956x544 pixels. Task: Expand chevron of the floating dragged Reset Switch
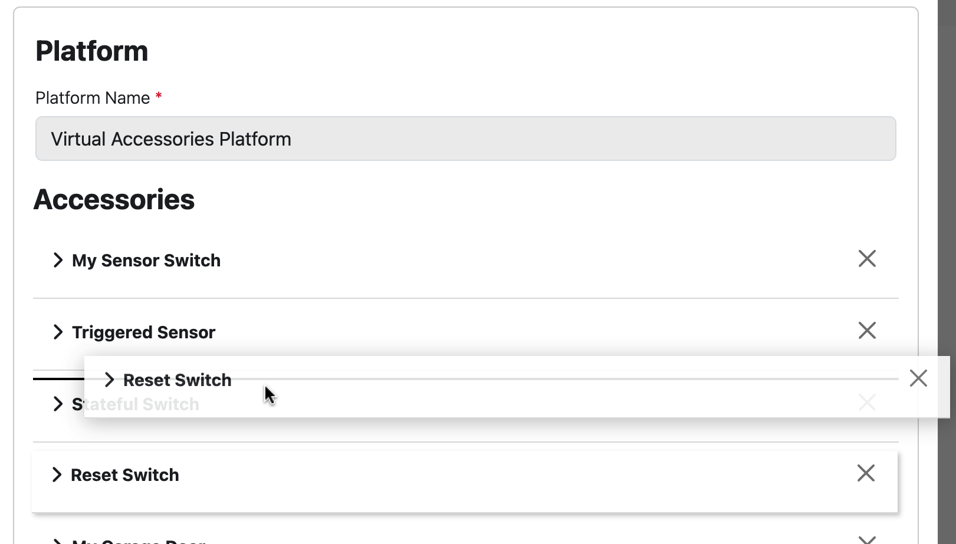109,380
